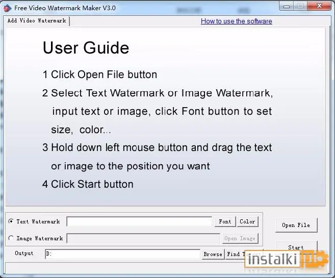
Task: Select the Text Watermark radio button
Action: 11,221
